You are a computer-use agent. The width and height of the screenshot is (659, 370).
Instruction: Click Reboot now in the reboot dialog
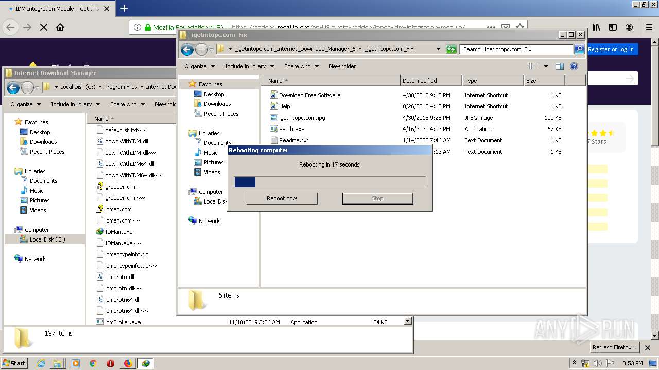click(x=282, y=198)
